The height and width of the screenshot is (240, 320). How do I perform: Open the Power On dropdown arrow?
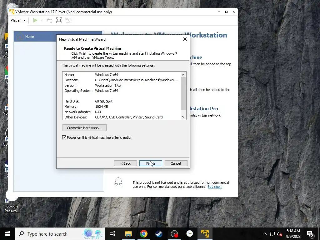(42, 20)
